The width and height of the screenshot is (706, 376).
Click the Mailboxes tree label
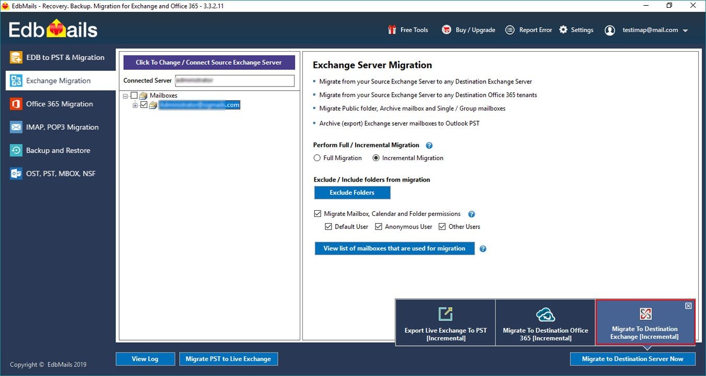click(163, 95)
